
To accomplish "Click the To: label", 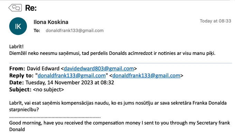I will [x=37, y=31].
